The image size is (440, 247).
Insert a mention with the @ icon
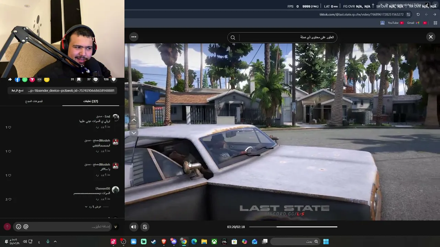26,227
